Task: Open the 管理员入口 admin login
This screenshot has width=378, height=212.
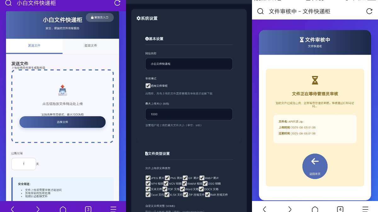Action: coord(100,18)
